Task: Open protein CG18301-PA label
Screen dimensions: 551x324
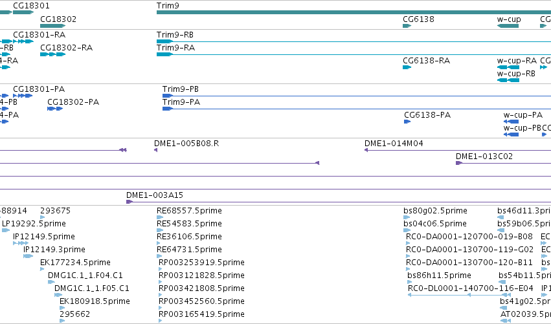Action: (39, 89)
